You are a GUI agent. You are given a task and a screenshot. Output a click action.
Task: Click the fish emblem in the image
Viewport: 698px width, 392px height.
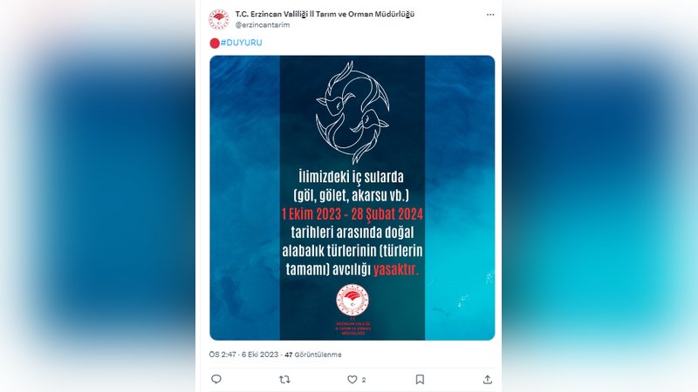(352, 112)
